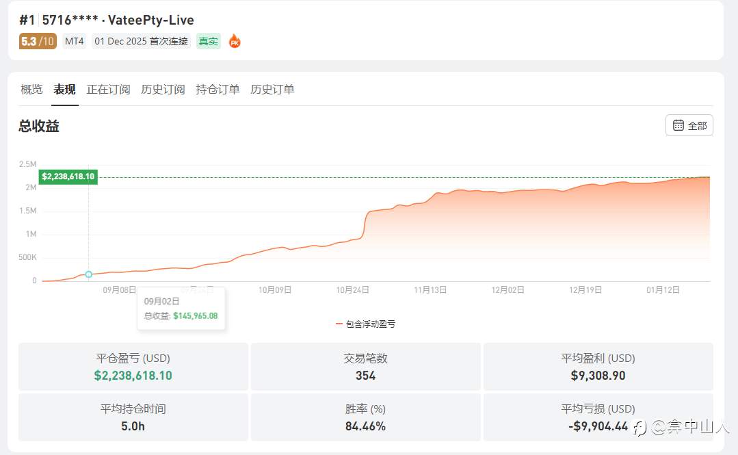This screenshot has width=738, height=455.
Task: Click the 胜率 (%) stat card
Action: (x=365, y=417)
